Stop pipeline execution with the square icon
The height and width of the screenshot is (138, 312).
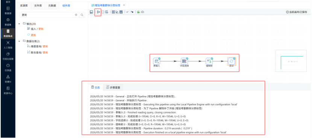point(103,12)
